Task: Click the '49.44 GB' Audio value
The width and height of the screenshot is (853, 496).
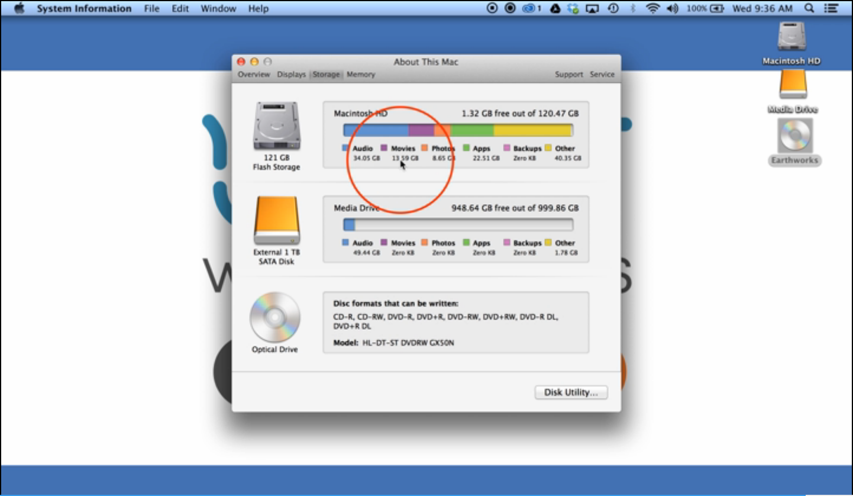Action: click(366, 253)
